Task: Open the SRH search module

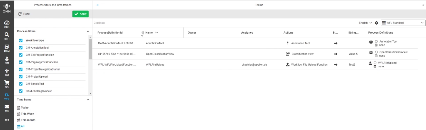Action: (x=7, y=36)
